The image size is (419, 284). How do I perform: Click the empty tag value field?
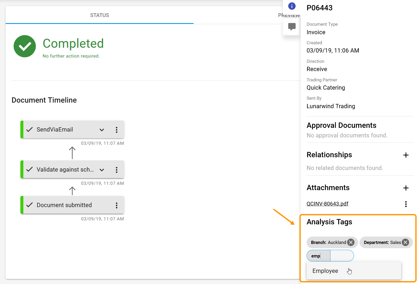pos(342,256)
